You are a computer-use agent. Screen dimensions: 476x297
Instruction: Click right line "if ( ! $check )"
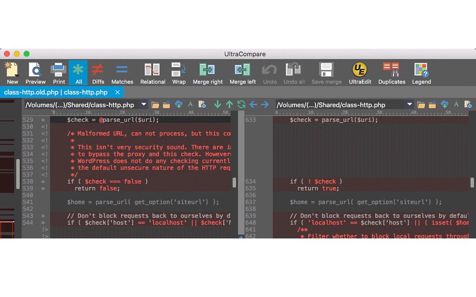click(x=316, y=181)
